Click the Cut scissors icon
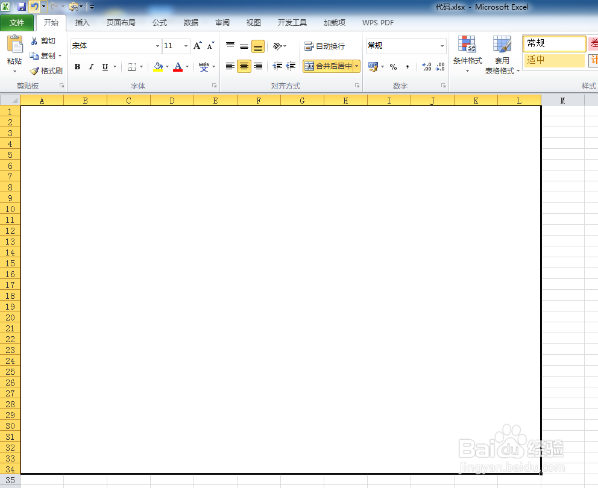The height and width of the screenshot is (488, 598). tap(34, 41)
